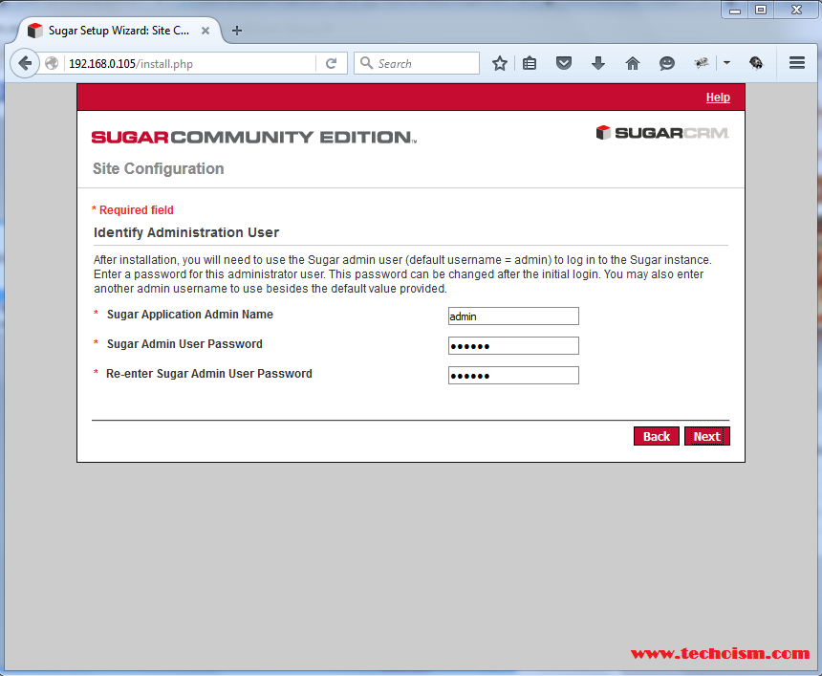Open a new browser tab

click(237, 31)
